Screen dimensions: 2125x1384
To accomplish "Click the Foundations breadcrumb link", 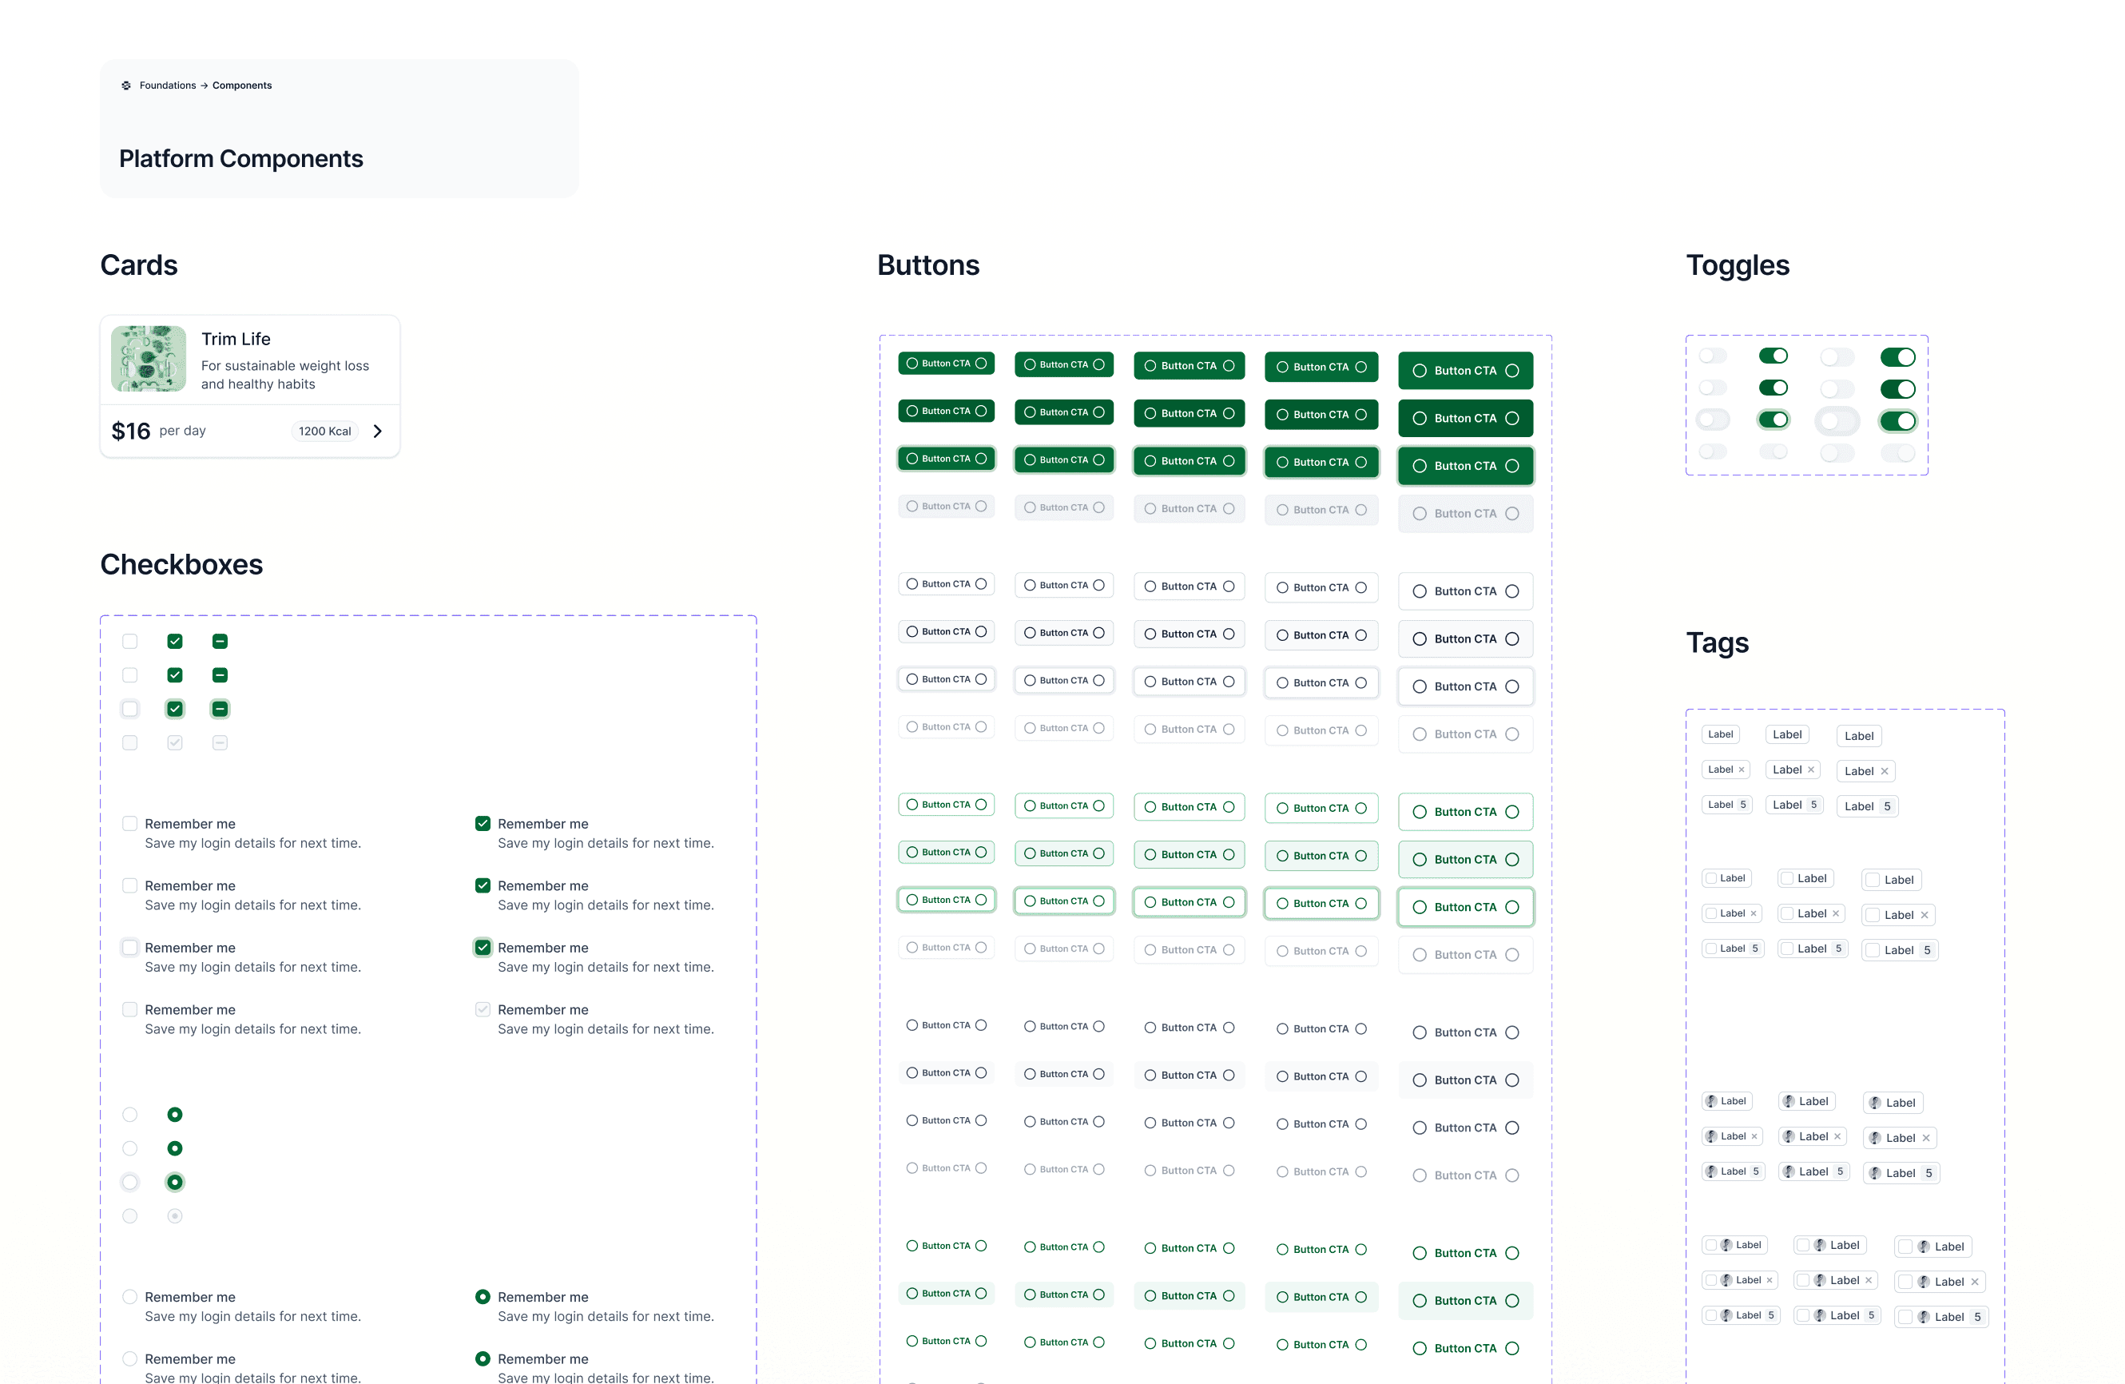I will coord(167,86).
